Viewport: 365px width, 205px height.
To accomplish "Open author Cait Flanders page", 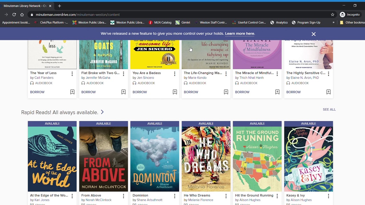I will [44, 78].
